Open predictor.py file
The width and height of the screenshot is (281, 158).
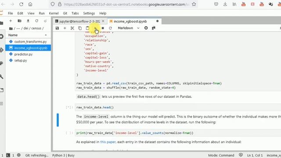28,54
